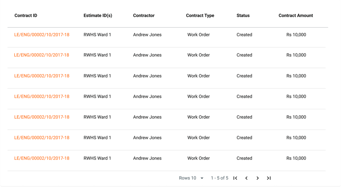Screen dimensions: 341x187
Task: Click the Contract ID column header
Action: (26, 15)
